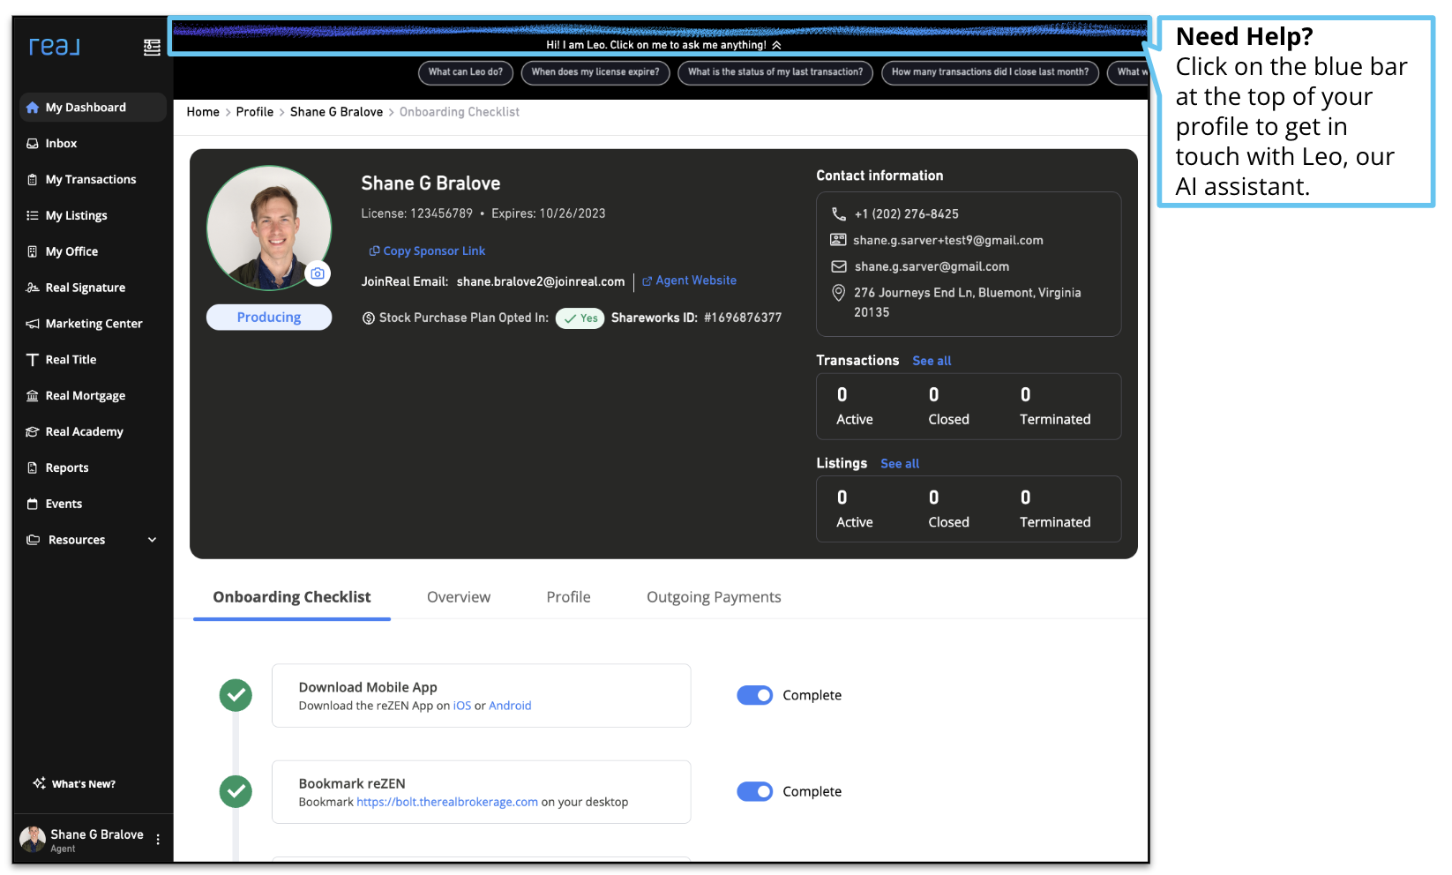Click the copy icon beside Copy Sponsor Link

pyautogui.click(x=374, y=251)
